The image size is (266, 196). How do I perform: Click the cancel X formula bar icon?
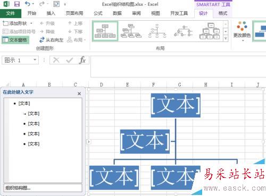click(x=56, y=60)
